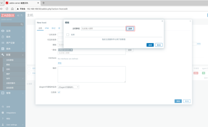Open 维护 (Maintenance) in the sidebar
This screenshot has width=208, height=127.
[8, 74]
